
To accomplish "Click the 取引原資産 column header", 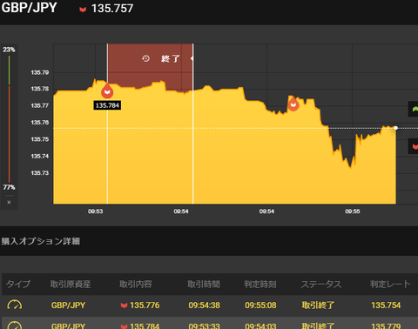I will 71,284.
